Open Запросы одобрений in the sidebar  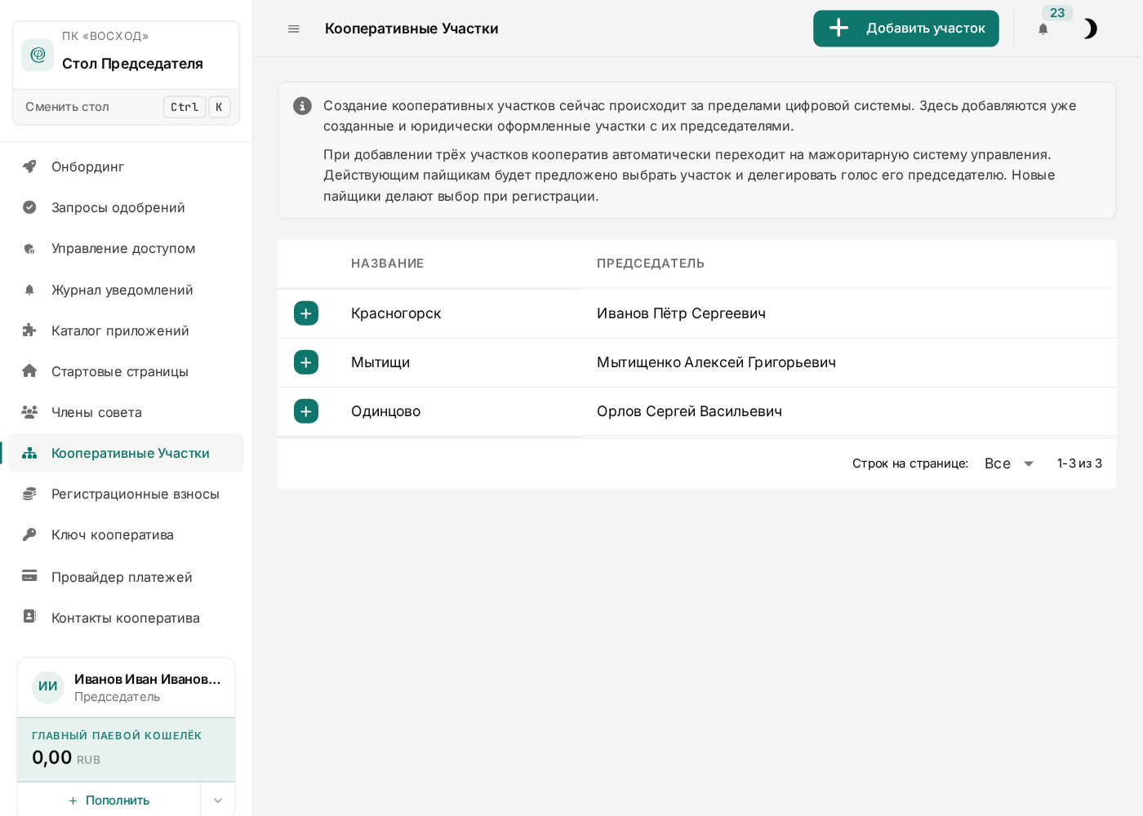pyautogui.click(x=127, y=207)
